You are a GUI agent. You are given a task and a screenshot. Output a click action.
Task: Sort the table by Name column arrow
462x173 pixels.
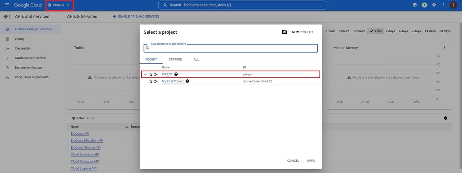pos(127,126)
